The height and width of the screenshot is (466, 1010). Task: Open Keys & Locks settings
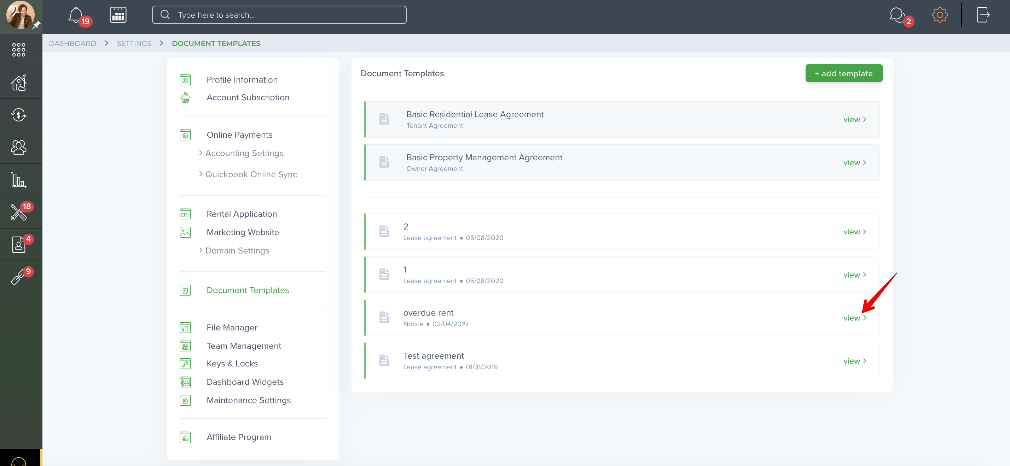(232, 364)
